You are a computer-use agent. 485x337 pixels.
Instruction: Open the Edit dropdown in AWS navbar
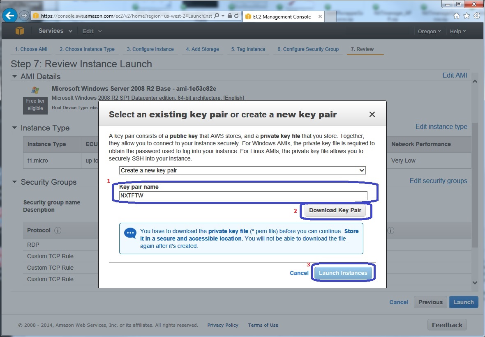click(92, 31)
